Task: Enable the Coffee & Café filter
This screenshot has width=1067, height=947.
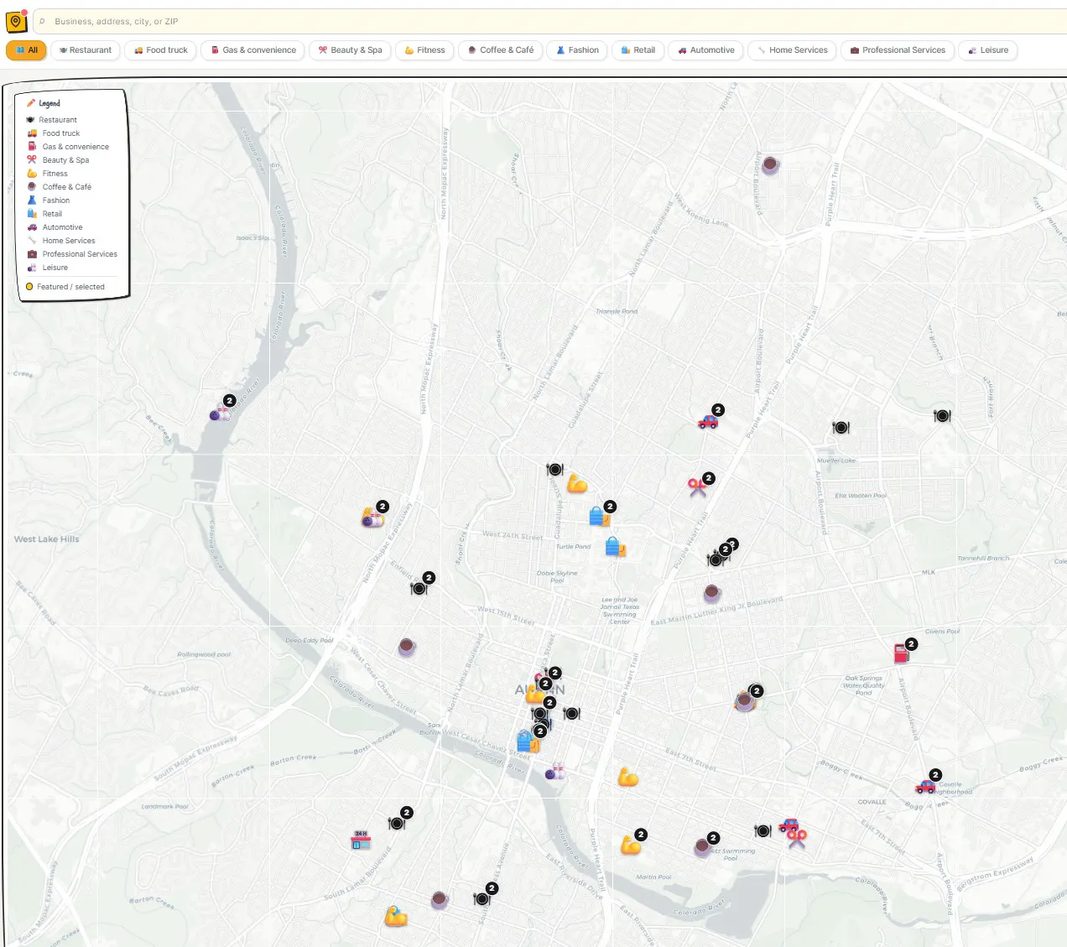Action: (x=501, y=50)
